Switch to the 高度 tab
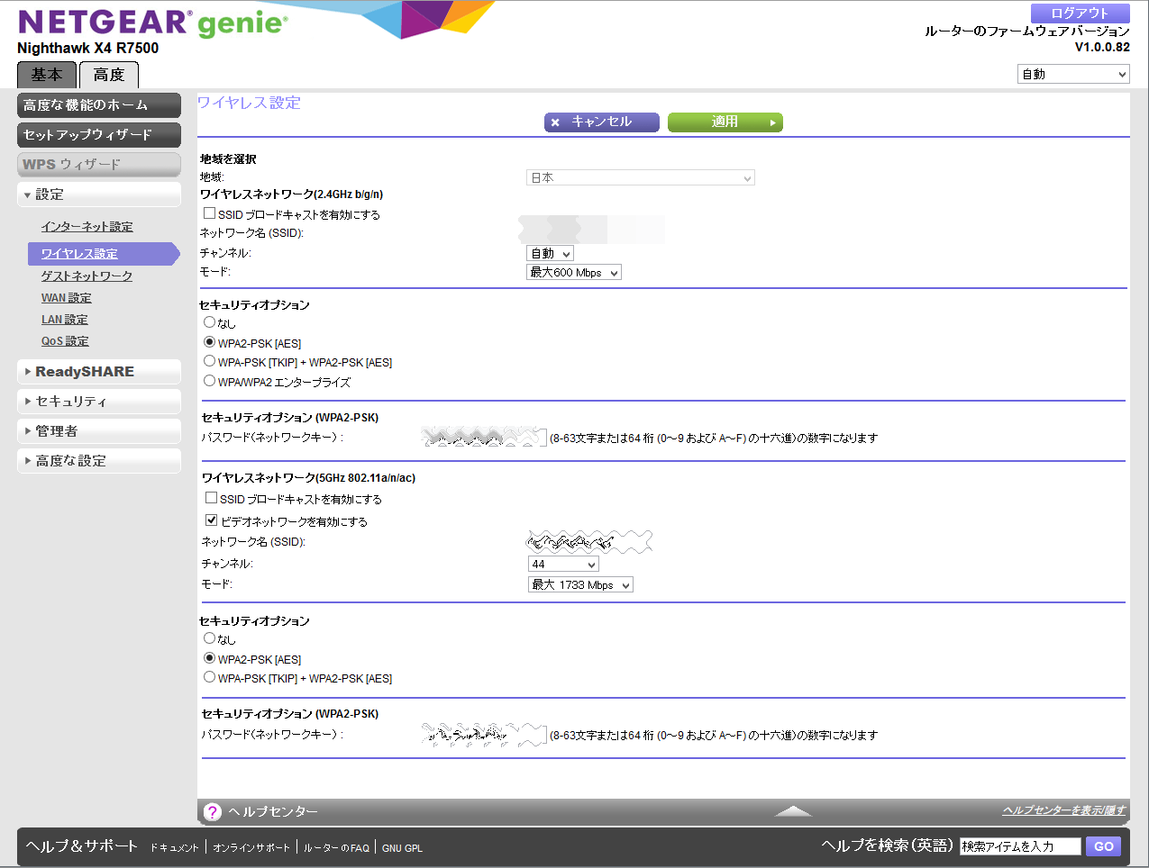The width and height of the screenshot is (1149, 868). [109, 75]
